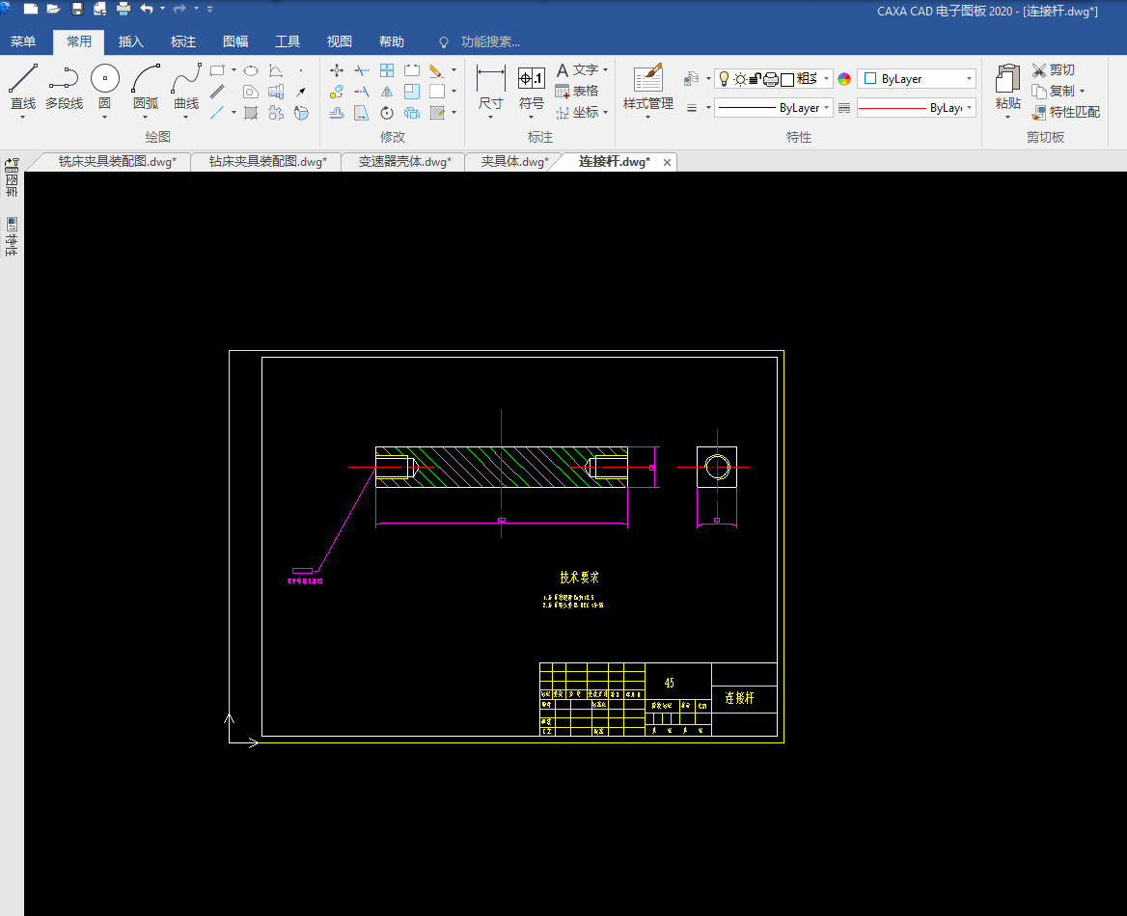Select the Extend tool in 修改
The width and height of the screenshot is (1127, 916).
tap(362, 92)
